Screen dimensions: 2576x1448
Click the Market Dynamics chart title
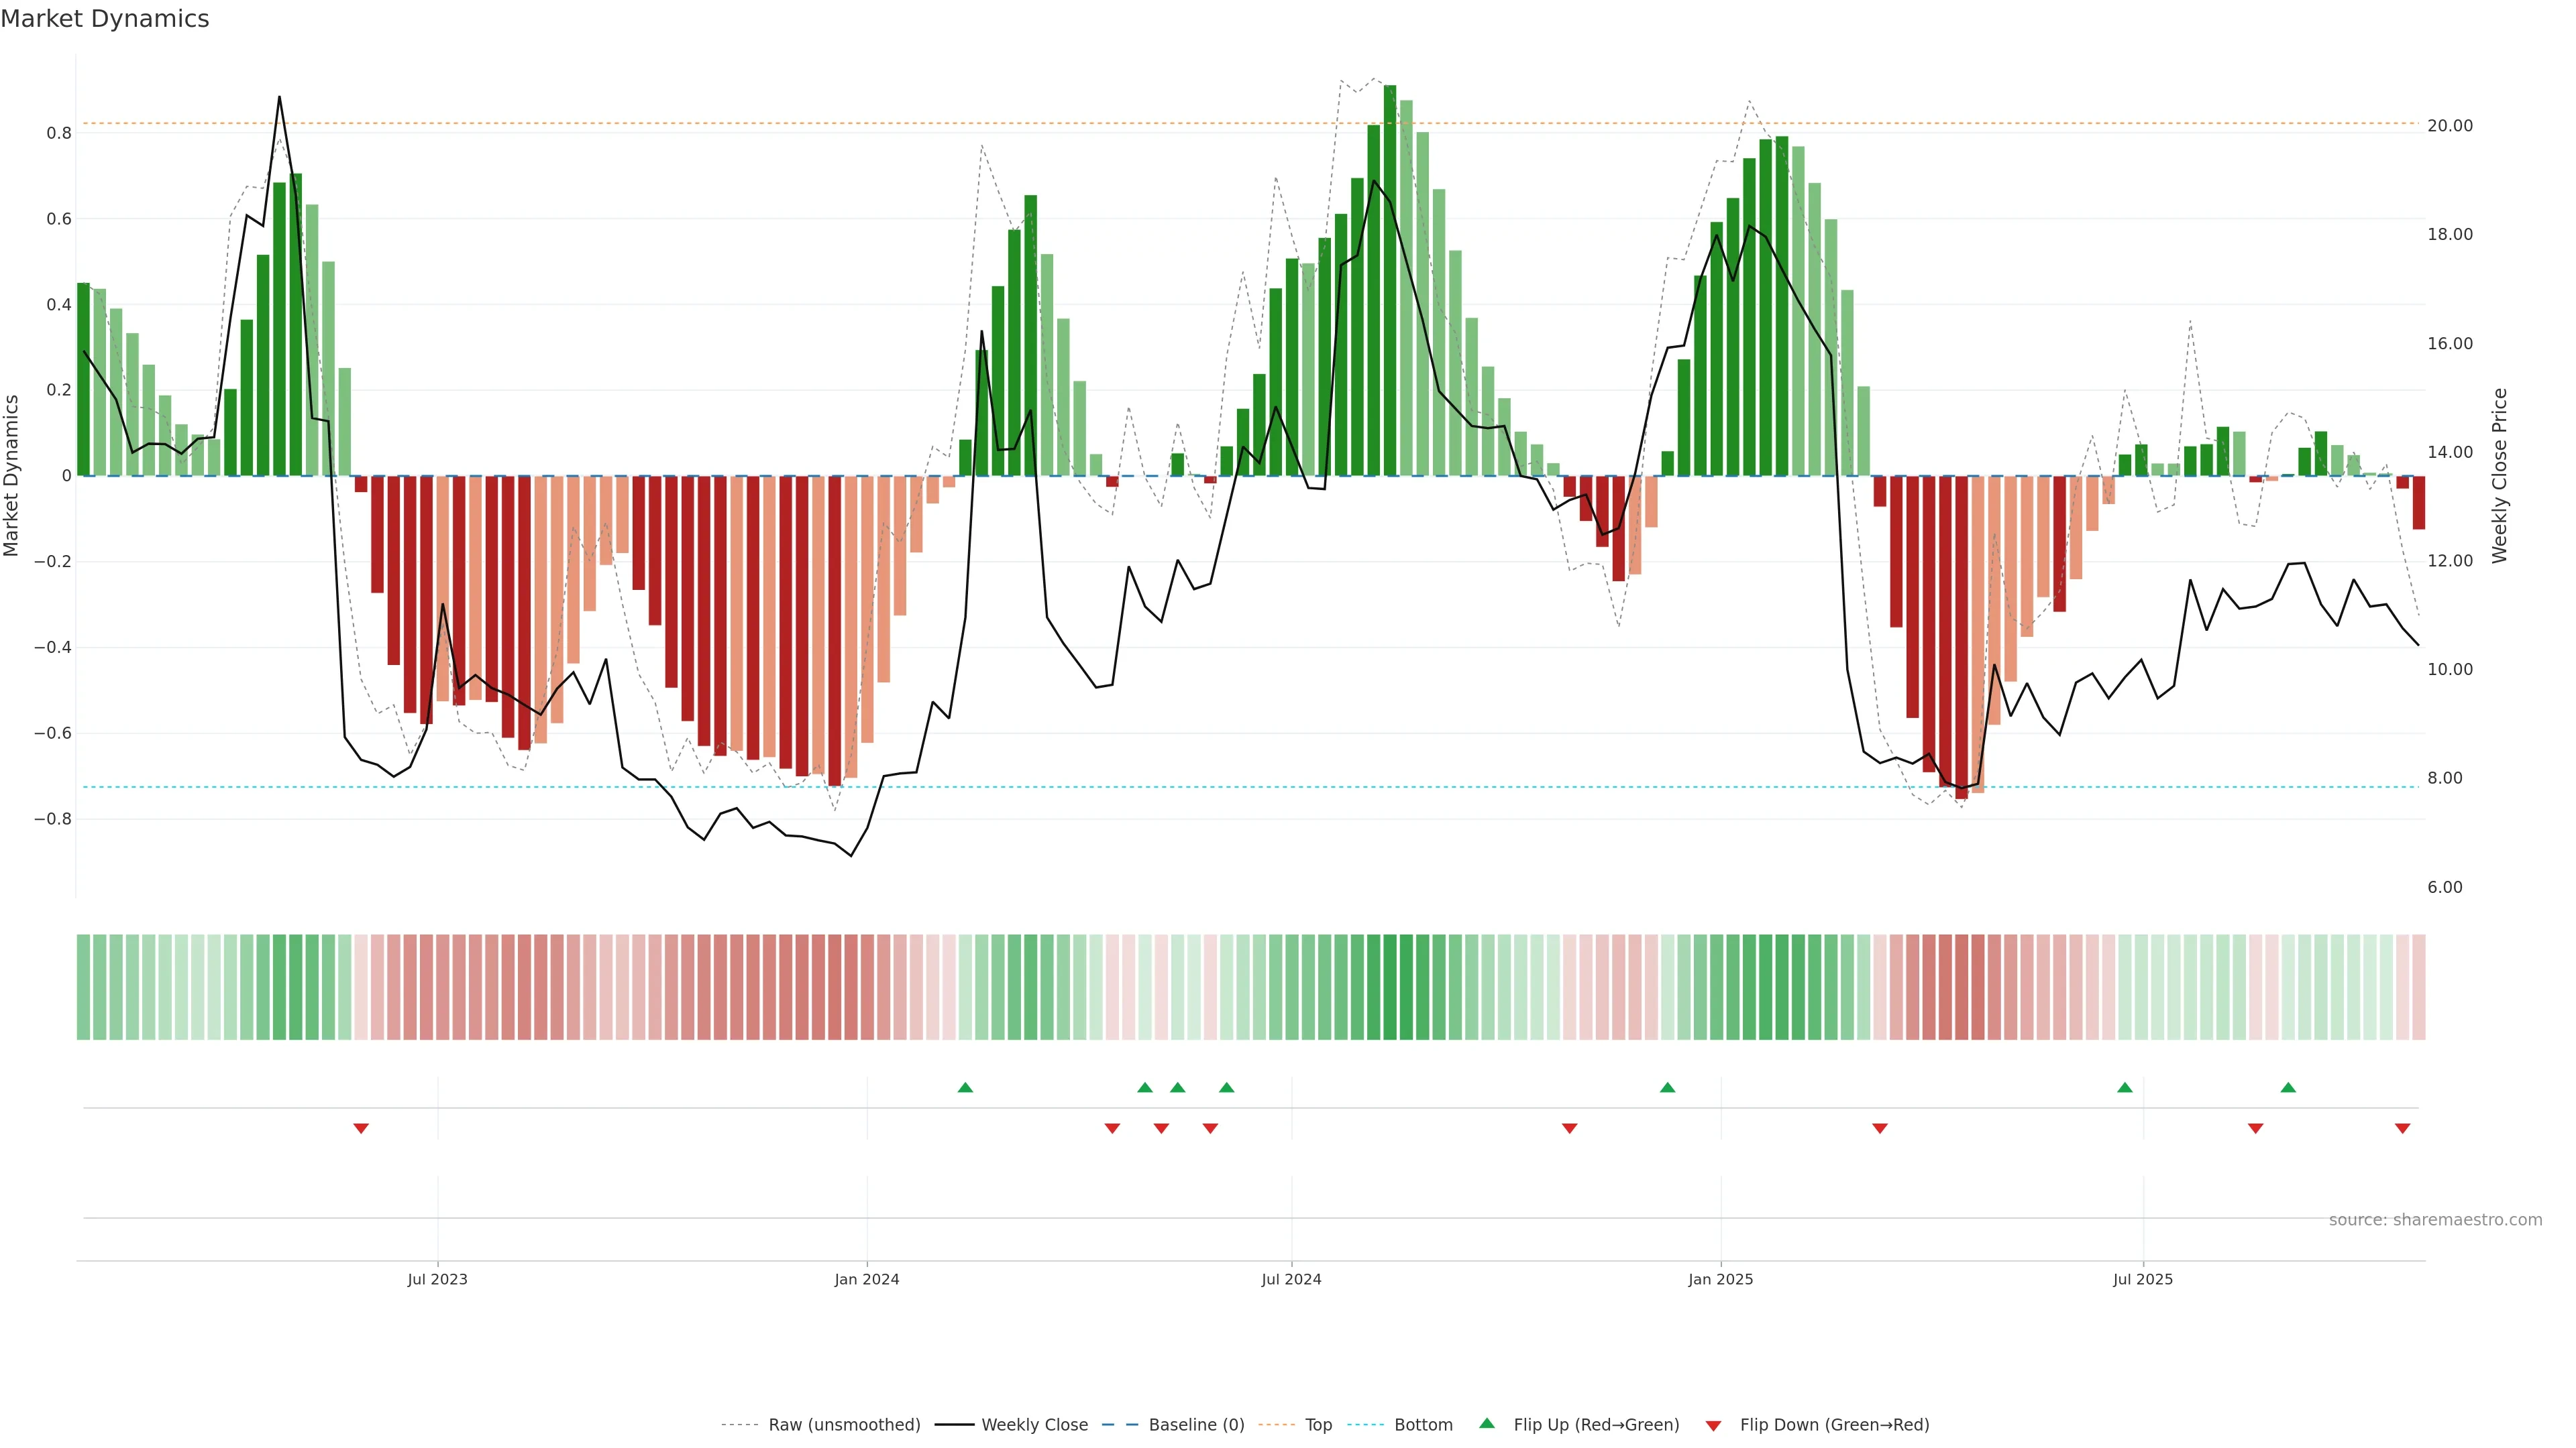(x=105, y=19)
